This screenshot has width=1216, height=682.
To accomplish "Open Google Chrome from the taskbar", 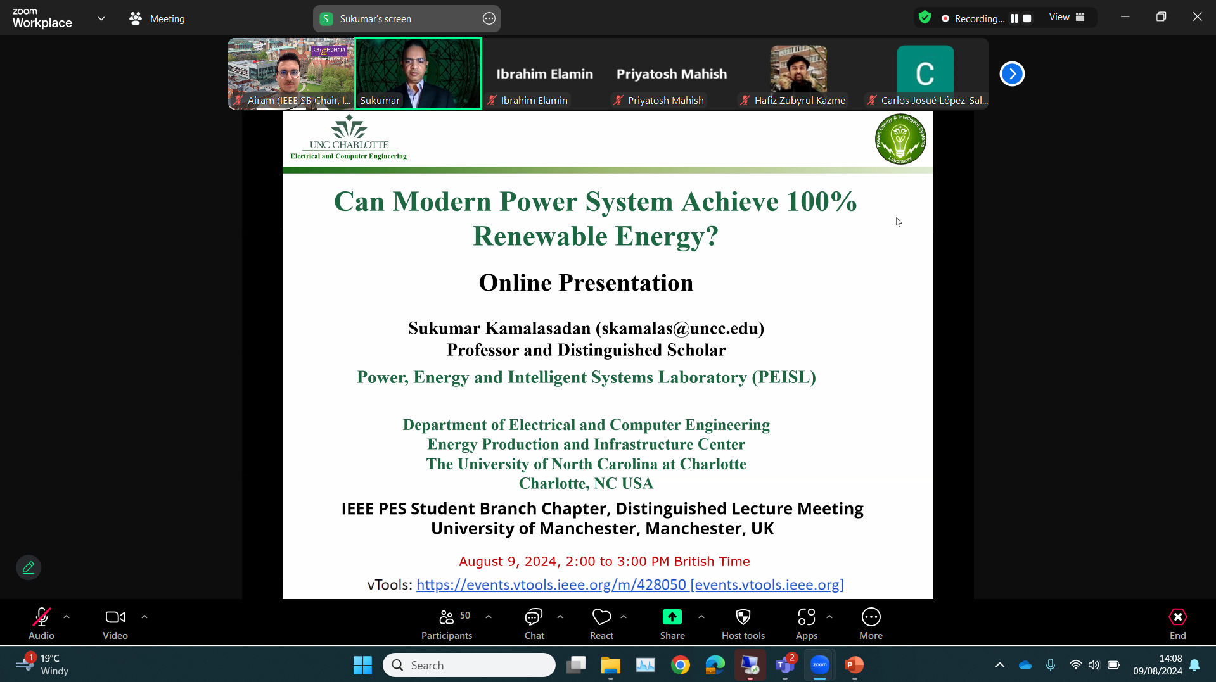I will 681,665.
